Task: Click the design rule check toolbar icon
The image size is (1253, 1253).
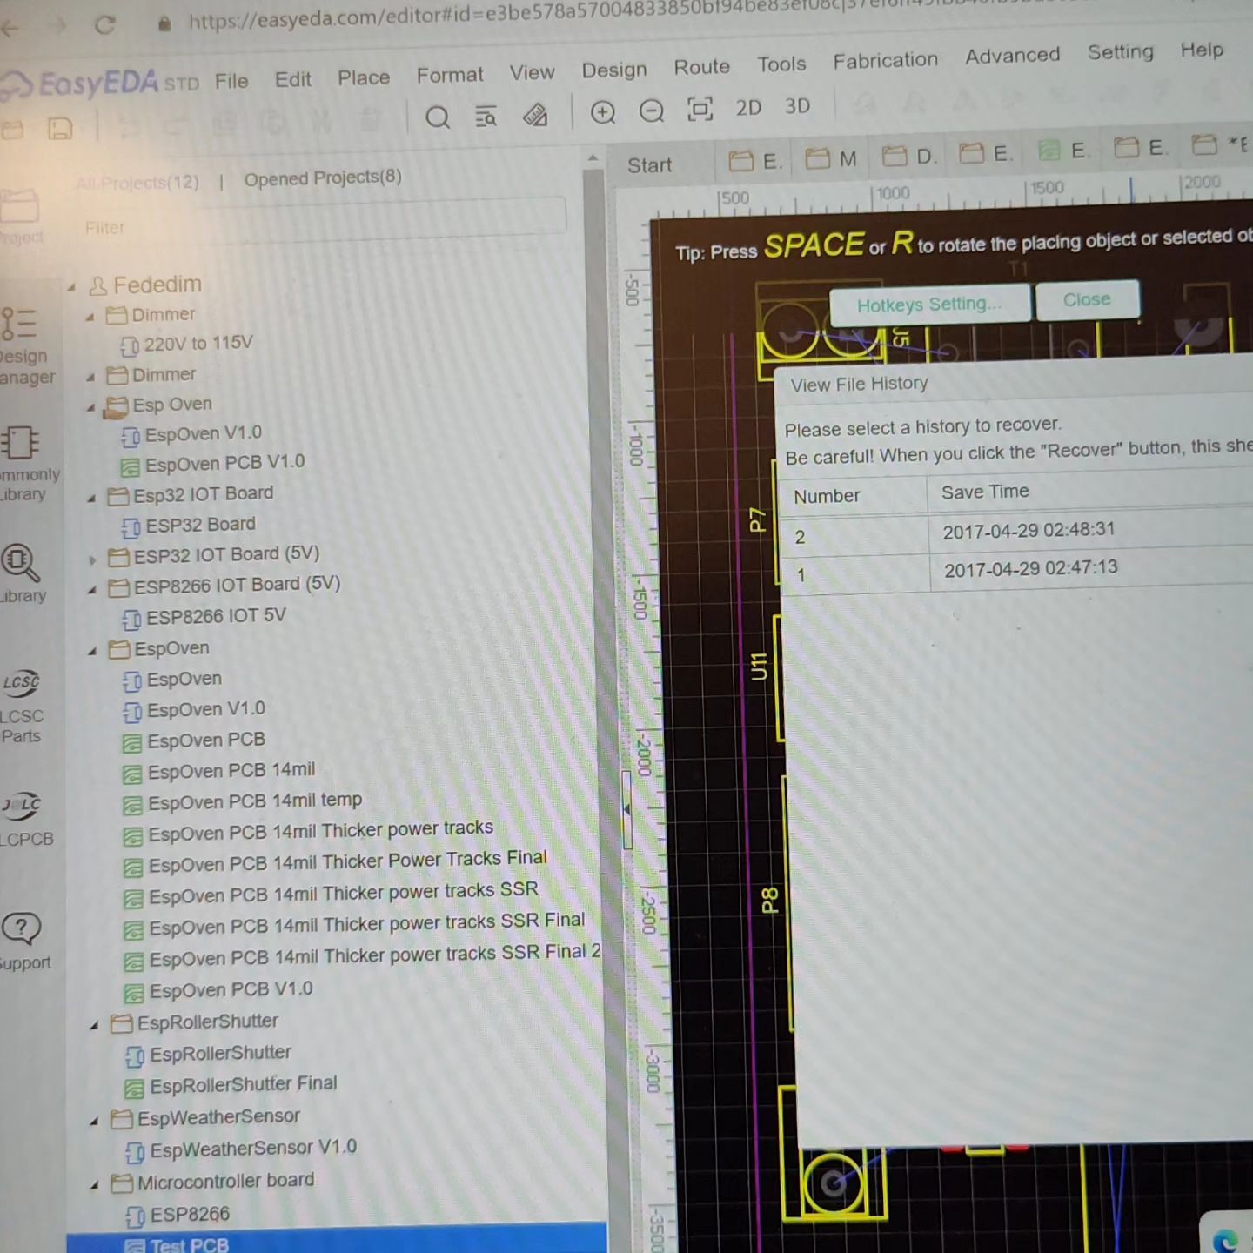Action: [534, 115]
